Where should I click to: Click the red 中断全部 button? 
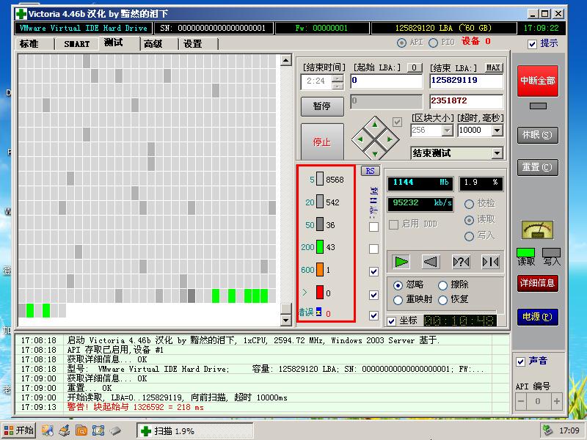[538, 81]
